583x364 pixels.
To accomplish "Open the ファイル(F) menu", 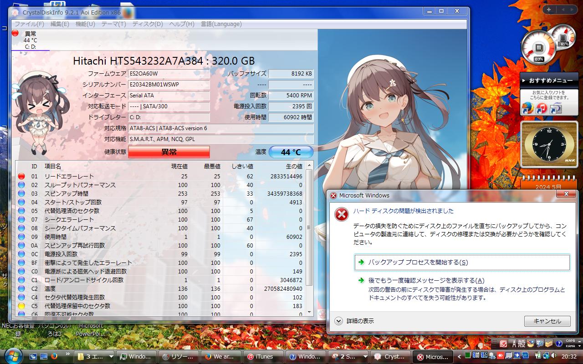I will [29, 24].
